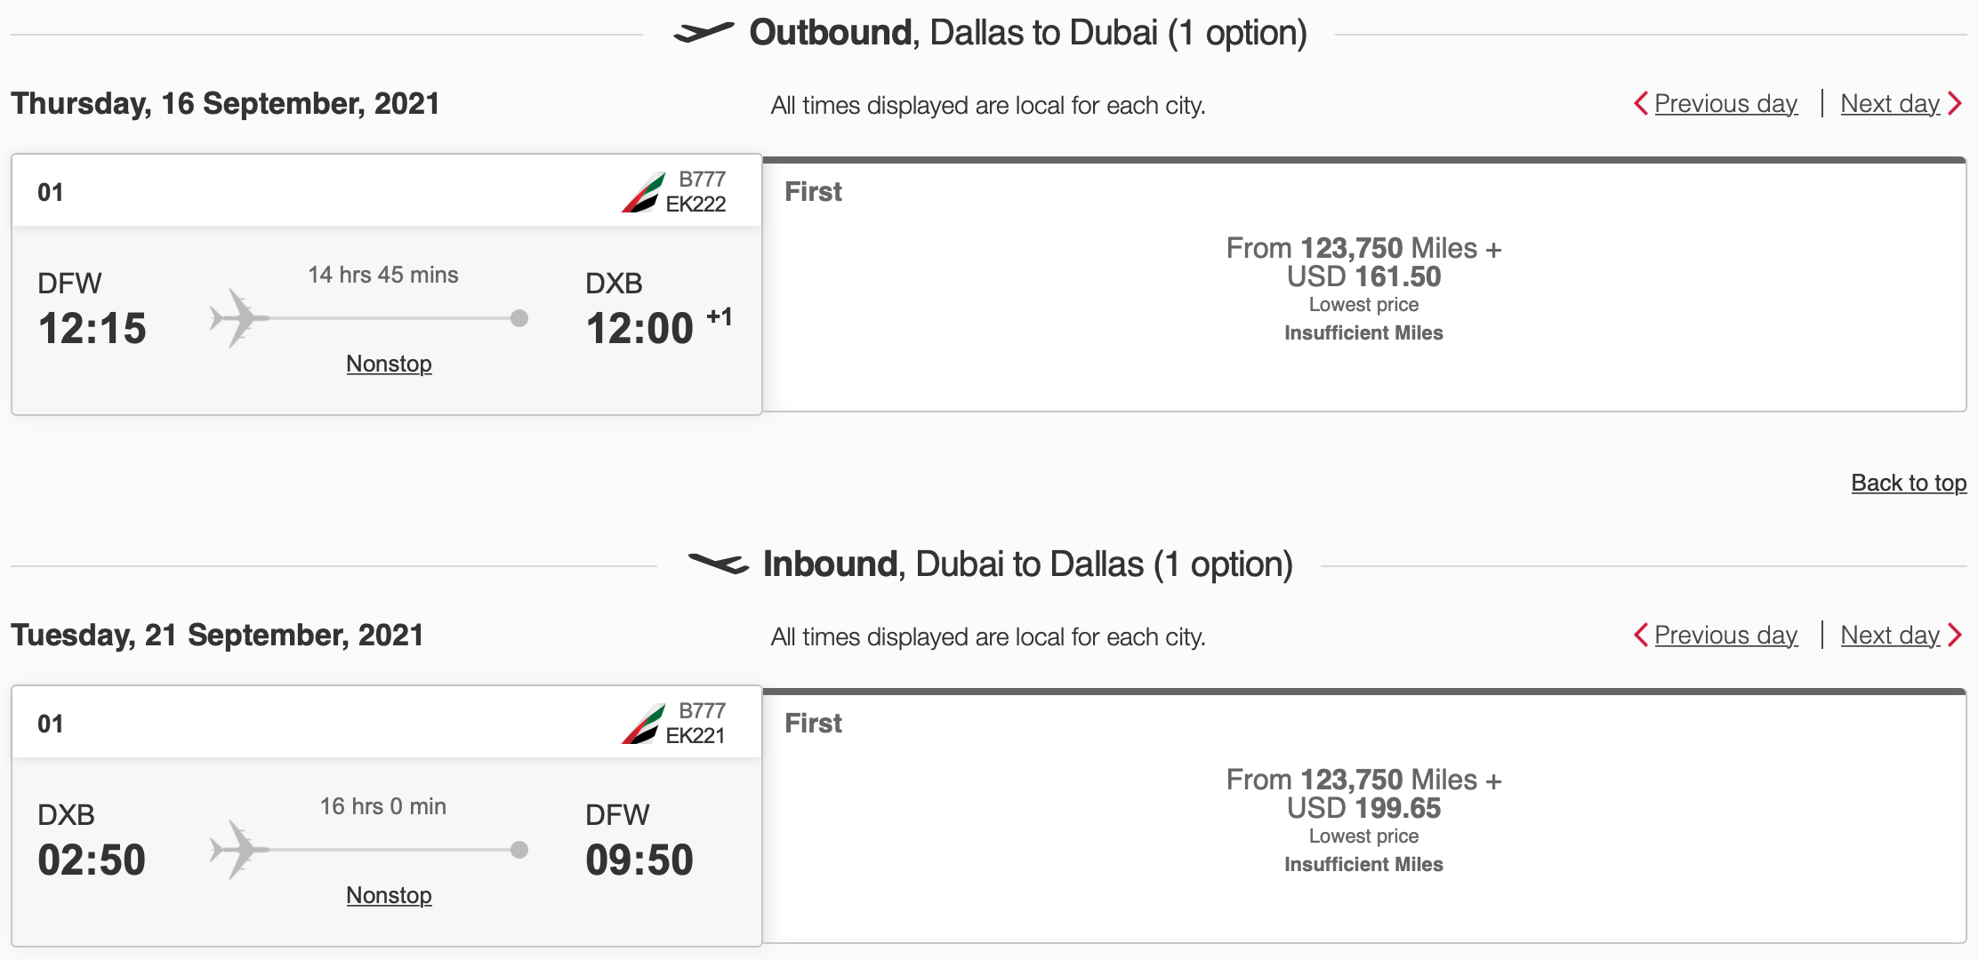The height and width of the screenshot is (960, 1978).
Task: Click the Thursday, 16 September, 2021 date heading
Action: [x=222, y=101]
